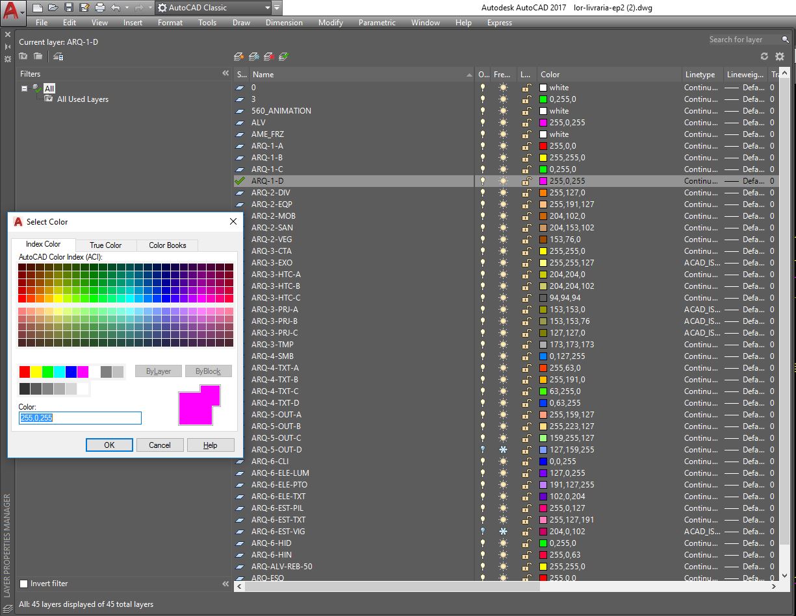Viewport: 796px width, 616px height.
Task: Open the Layer States Manager
Action: point(58,56)
